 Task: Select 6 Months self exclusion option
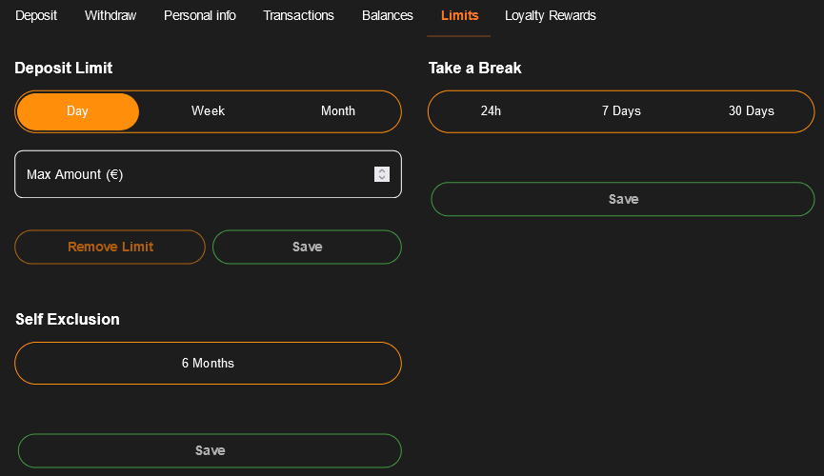click(x=208, y=363)
